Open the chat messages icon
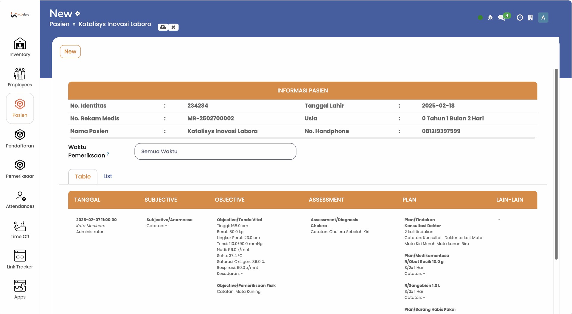The width and height of the screenshot is (572, 314). click(x=502, y=18)
